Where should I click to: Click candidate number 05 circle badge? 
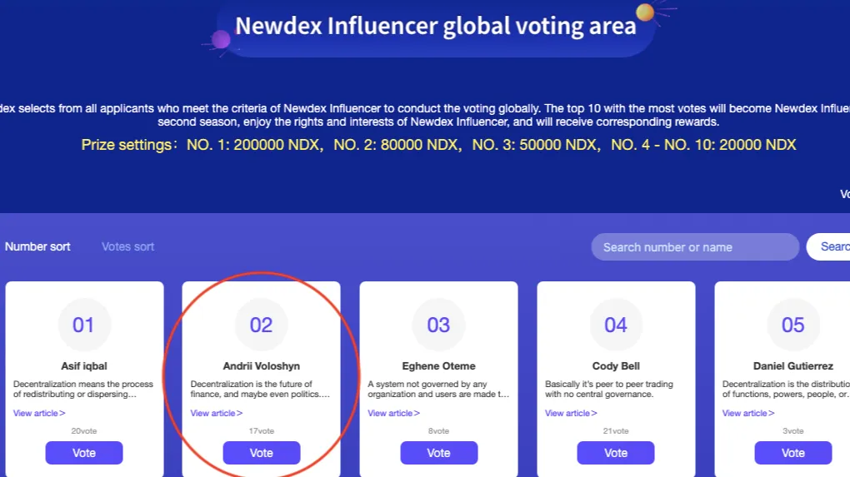click(793, 325)
